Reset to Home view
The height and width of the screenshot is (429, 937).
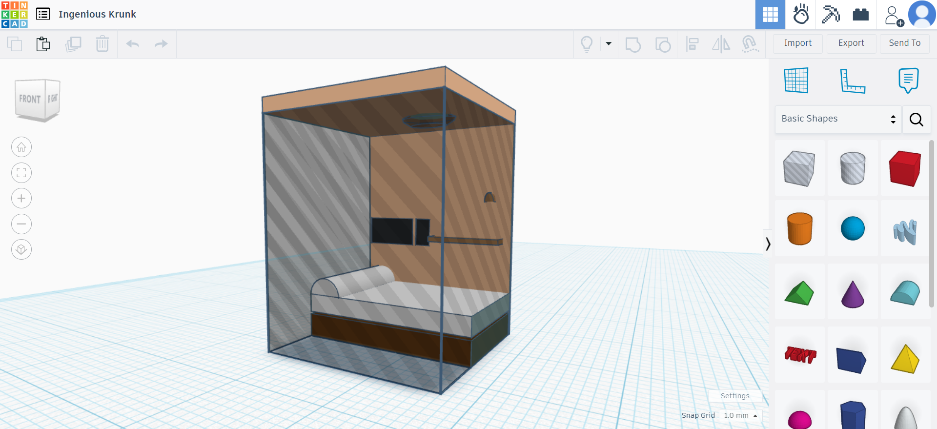coord(21,147)
